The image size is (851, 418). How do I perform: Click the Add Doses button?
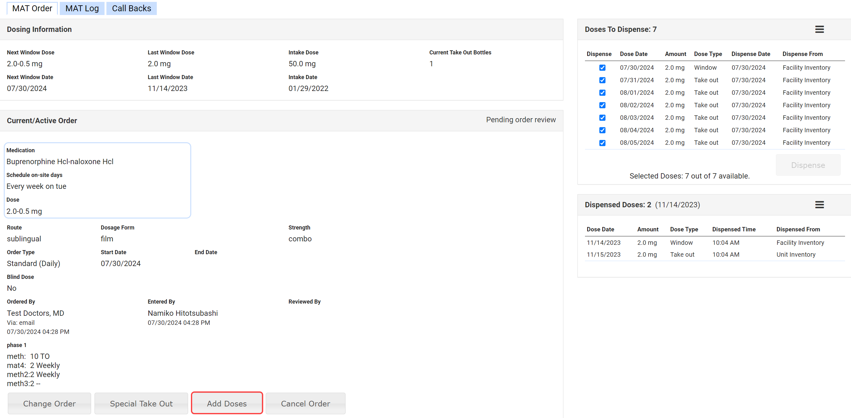(x=227, y=403)
